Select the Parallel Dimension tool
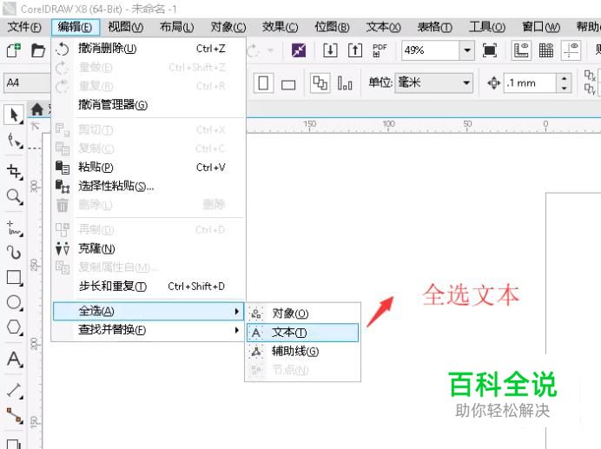601x449 pixels. [14, 390]
